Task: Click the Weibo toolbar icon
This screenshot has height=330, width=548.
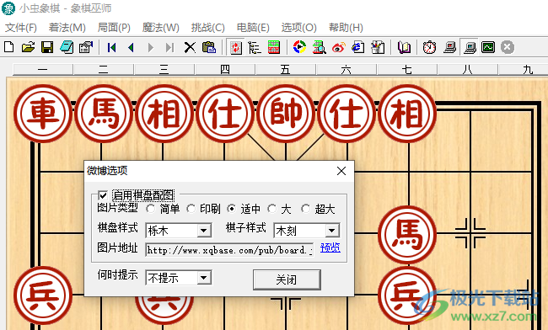Action: click(338, 47)
